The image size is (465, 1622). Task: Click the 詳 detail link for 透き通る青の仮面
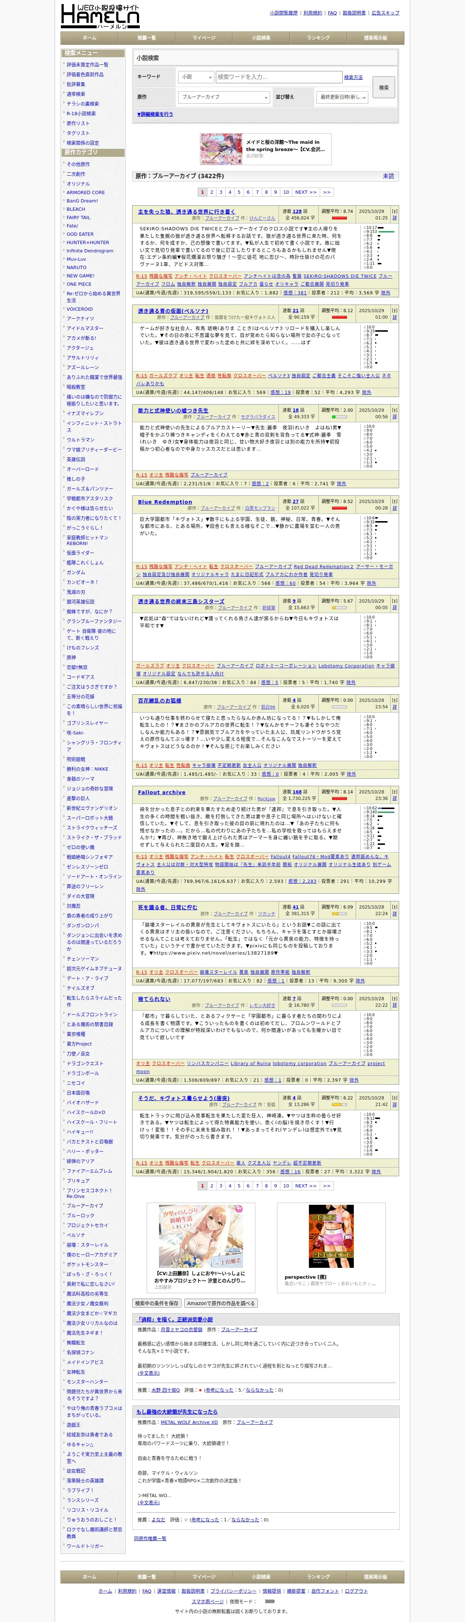tap(394, 317)
